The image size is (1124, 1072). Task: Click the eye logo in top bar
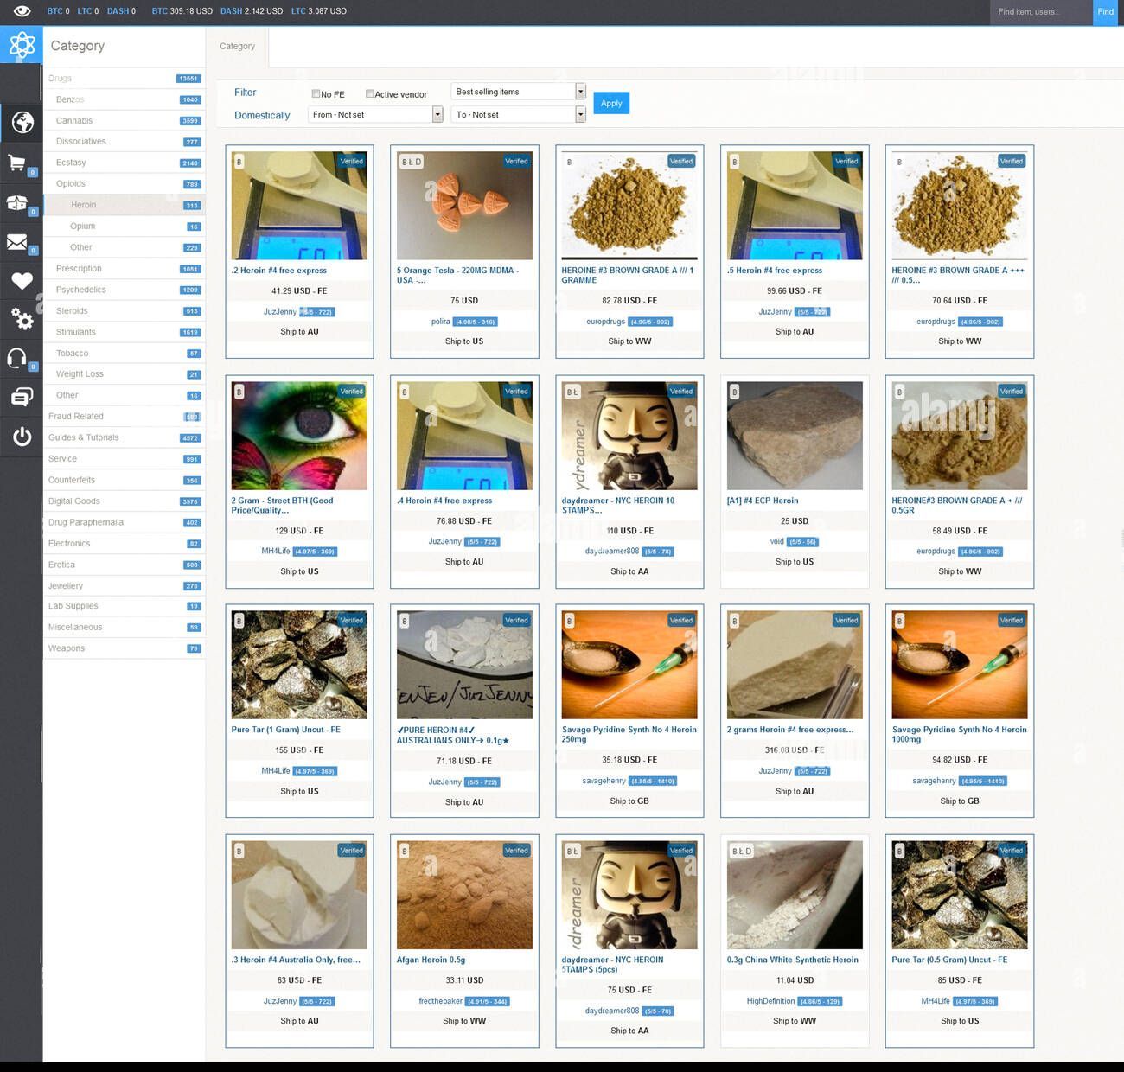click(22, 11)
